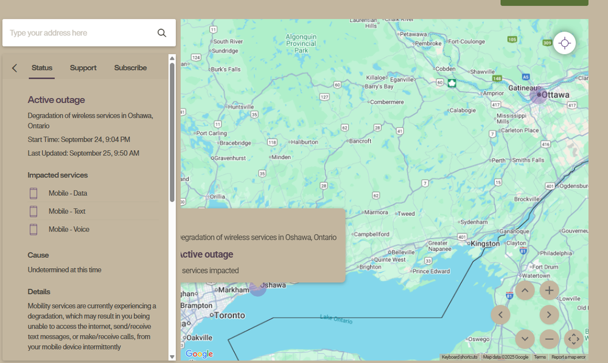Pan the map right with arrow
The height and width of the screenshot is (363, 608).
coord(549,314)
